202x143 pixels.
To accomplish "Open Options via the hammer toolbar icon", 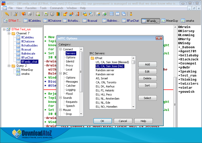I will pyautogui.click(x=16, y=14).
